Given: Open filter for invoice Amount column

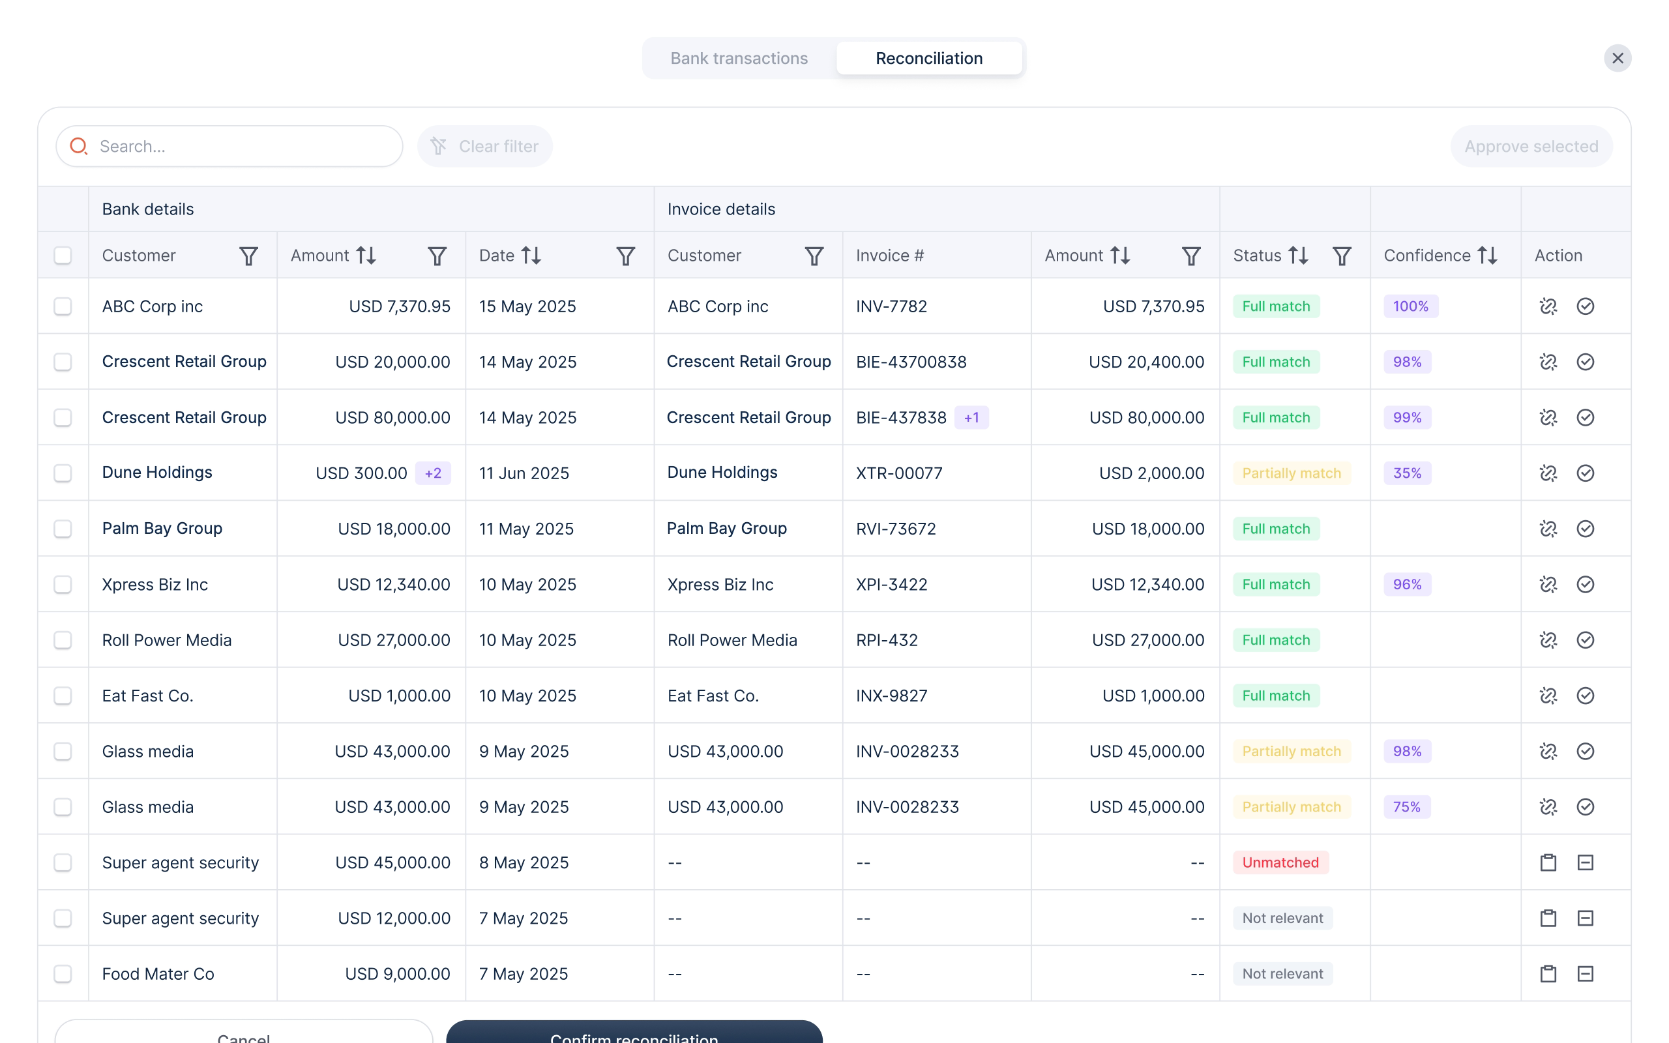Looking at the screenshot, I should pyautogui.click(x=1191, y=256).
